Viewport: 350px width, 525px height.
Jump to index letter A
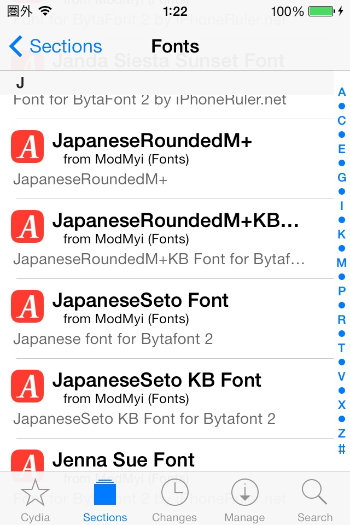(342, 92)
